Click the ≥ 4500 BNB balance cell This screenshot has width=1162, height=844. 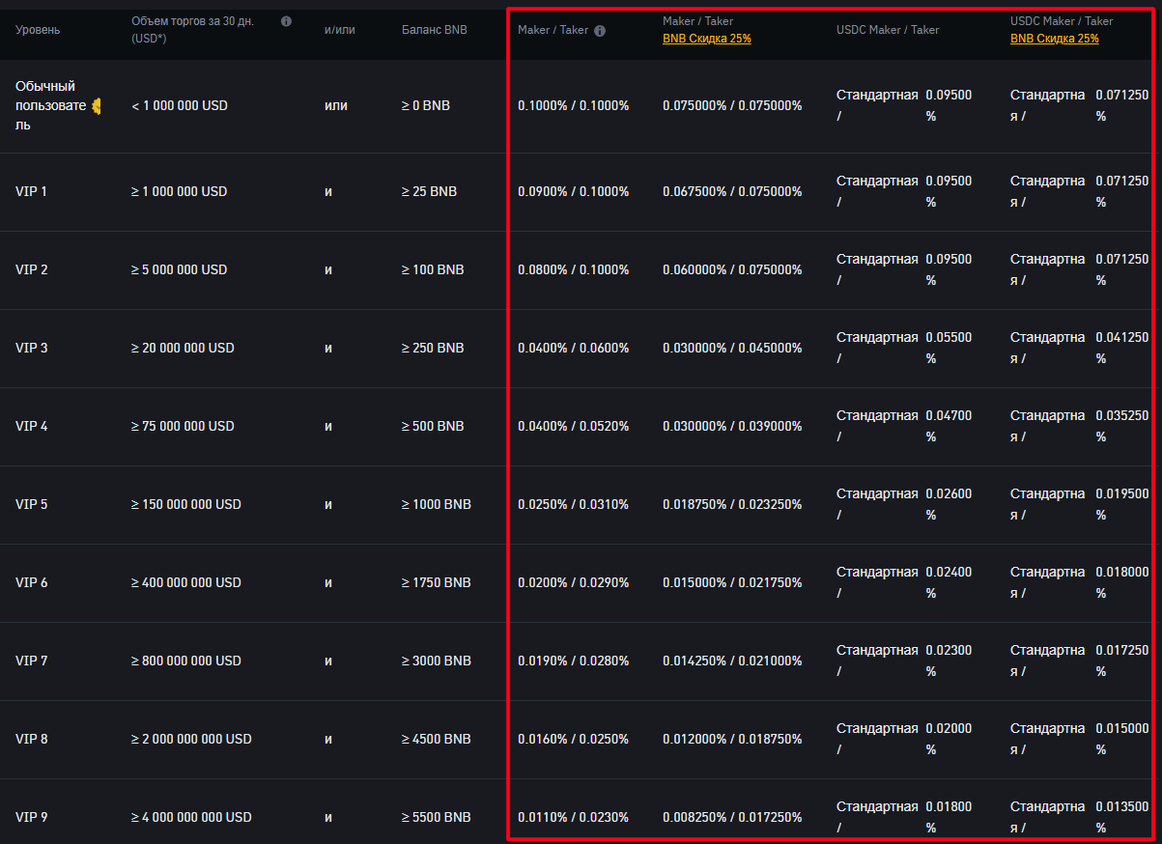click(437, 739)
